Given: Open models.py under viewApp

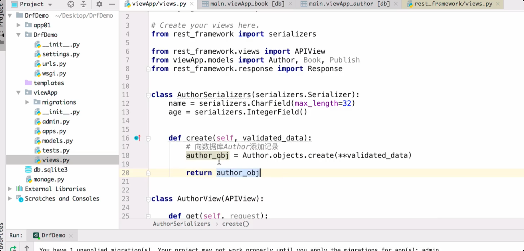Looking at the screenshot, I should [x=58, y=141].
